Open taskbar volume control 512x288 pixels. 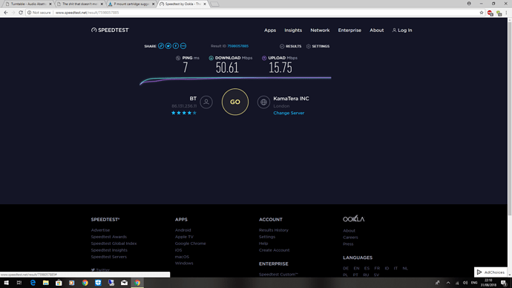point(465,283)
